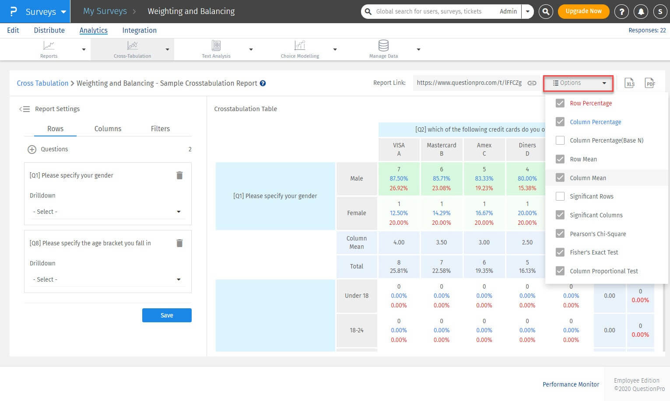
Task: Uncheck the Row Percentage checkbox
Action: click(x=560, y=103)
